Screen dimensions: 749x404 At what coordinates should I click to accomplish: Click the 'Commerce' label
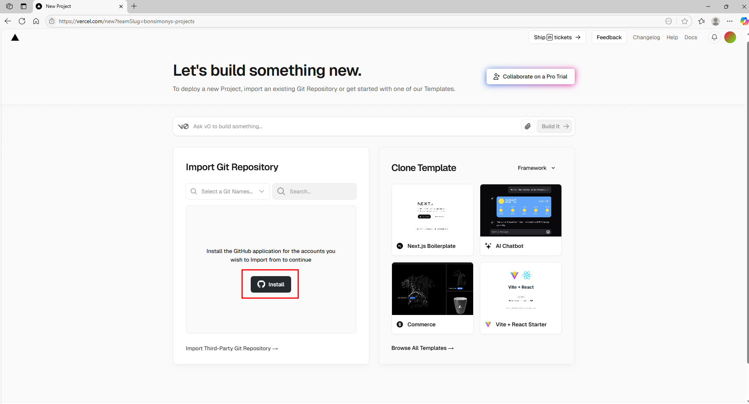421,324
